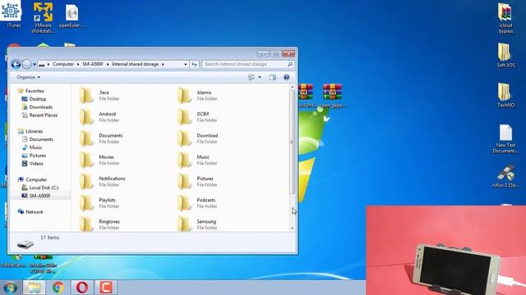Select the Pictures folder in file list
The image size is (526, 295).
[197, 182]
